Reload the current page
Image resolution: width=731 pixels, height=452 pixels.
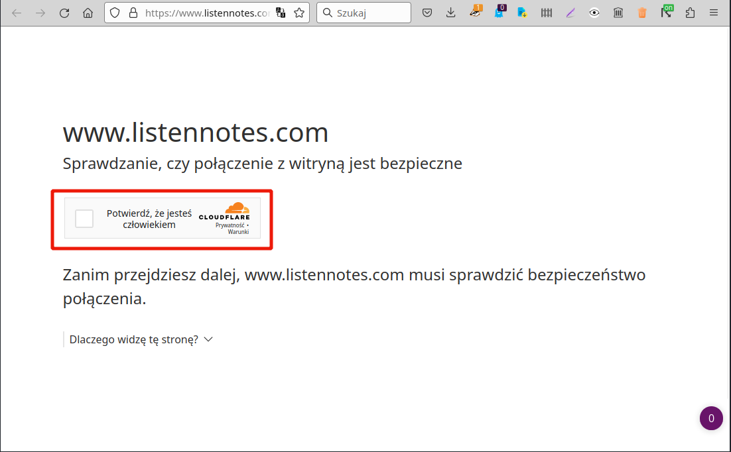click(x=64, y=13)
